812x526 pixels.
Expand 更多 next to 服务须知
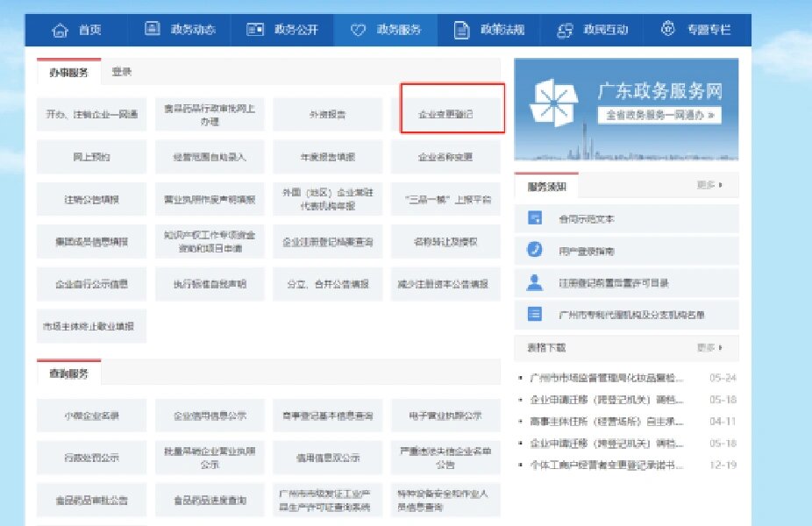(x=709, y=185)
